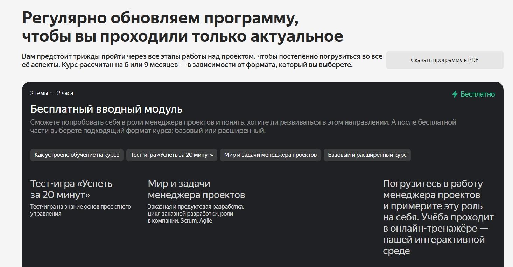513x267 pixels.
Task: Click the "Тест-игра на знание основ" description text
Action: (80, 210)
